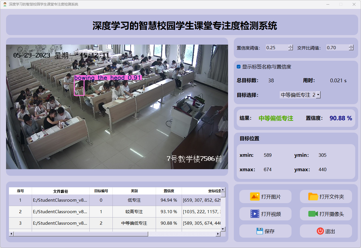This screenshot has height=248, width=361.
Task: Click the orange folder icon for 打开文件夹
Action: pos(313,197)
